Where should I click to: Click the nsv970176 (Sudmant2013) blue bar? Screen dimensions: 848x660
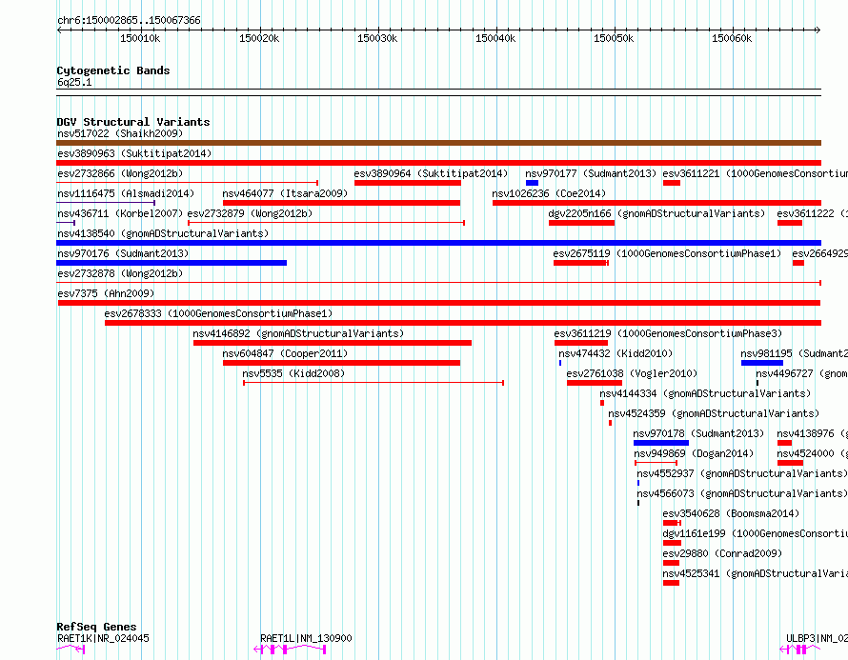[x=172, y=263]
